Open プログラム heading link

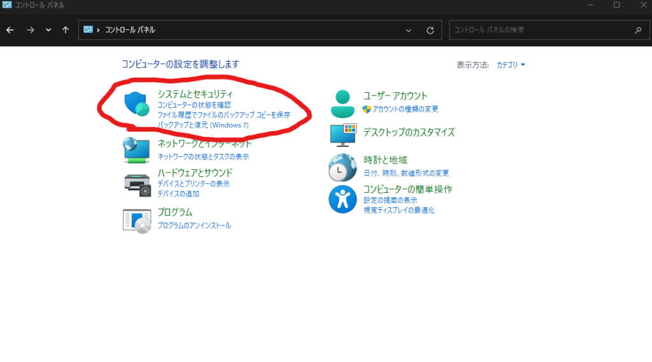pos(174,212)
